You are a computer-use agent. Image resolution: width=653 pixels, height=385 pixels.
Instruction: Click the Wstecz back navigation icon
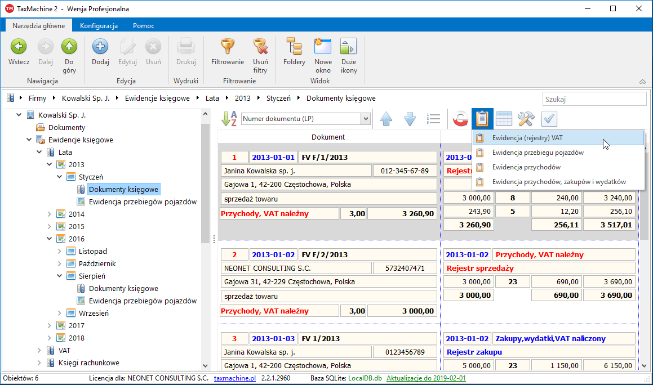coord(19,47)
